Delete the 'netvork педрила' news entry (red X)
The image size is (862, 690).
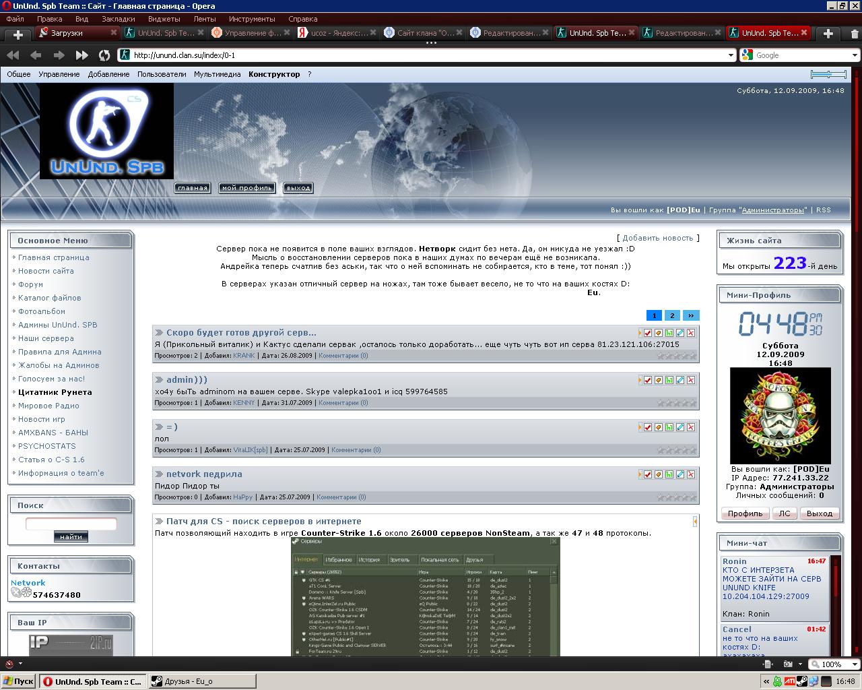click(x=691, y=474)
